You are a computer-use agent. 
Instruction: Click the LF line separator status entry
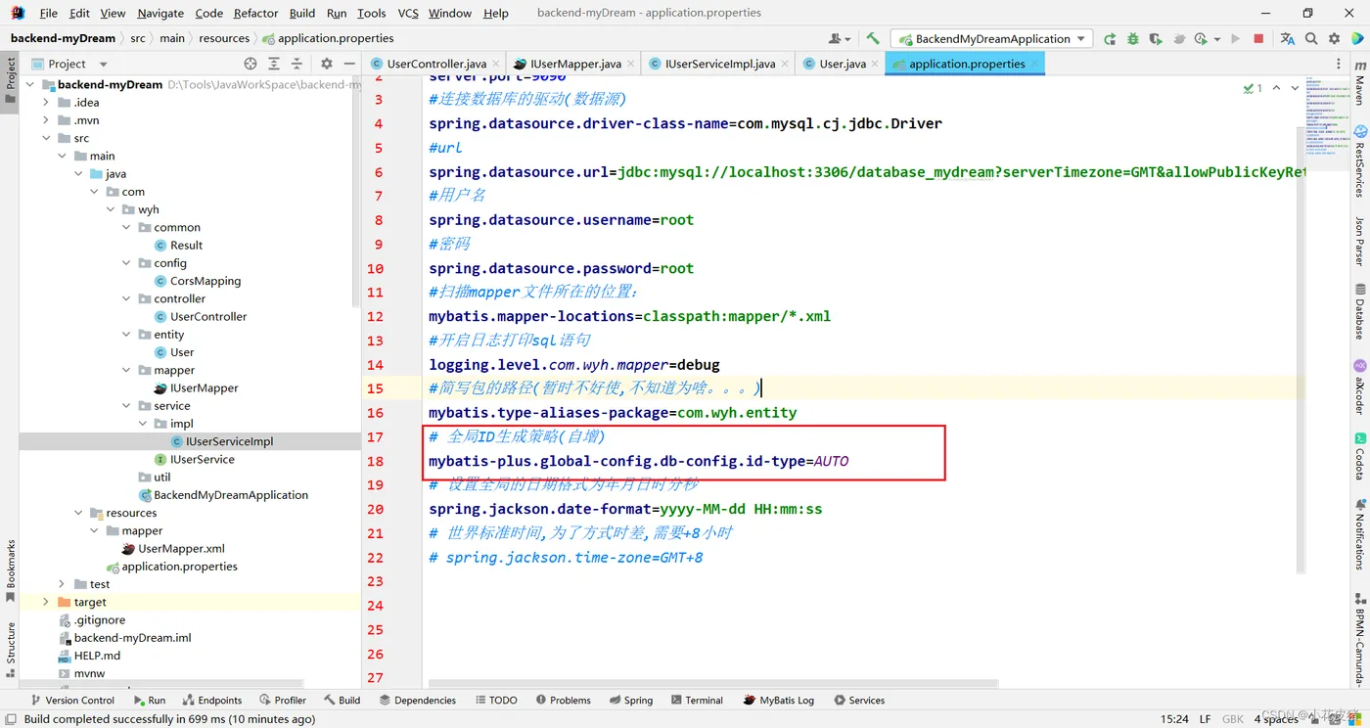pos(1206,719)
